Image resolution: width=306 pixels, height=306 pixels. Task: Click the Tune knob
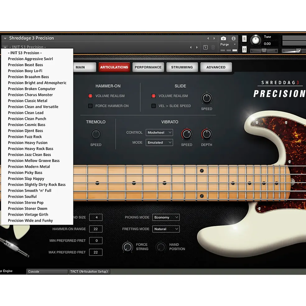point(255,40)
